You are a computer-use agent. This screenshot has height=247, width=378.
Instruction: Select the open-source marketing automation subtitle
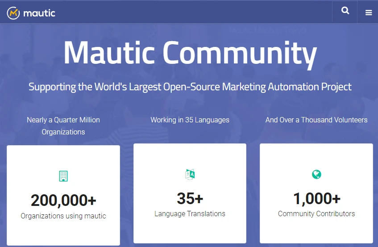[190, 87]
